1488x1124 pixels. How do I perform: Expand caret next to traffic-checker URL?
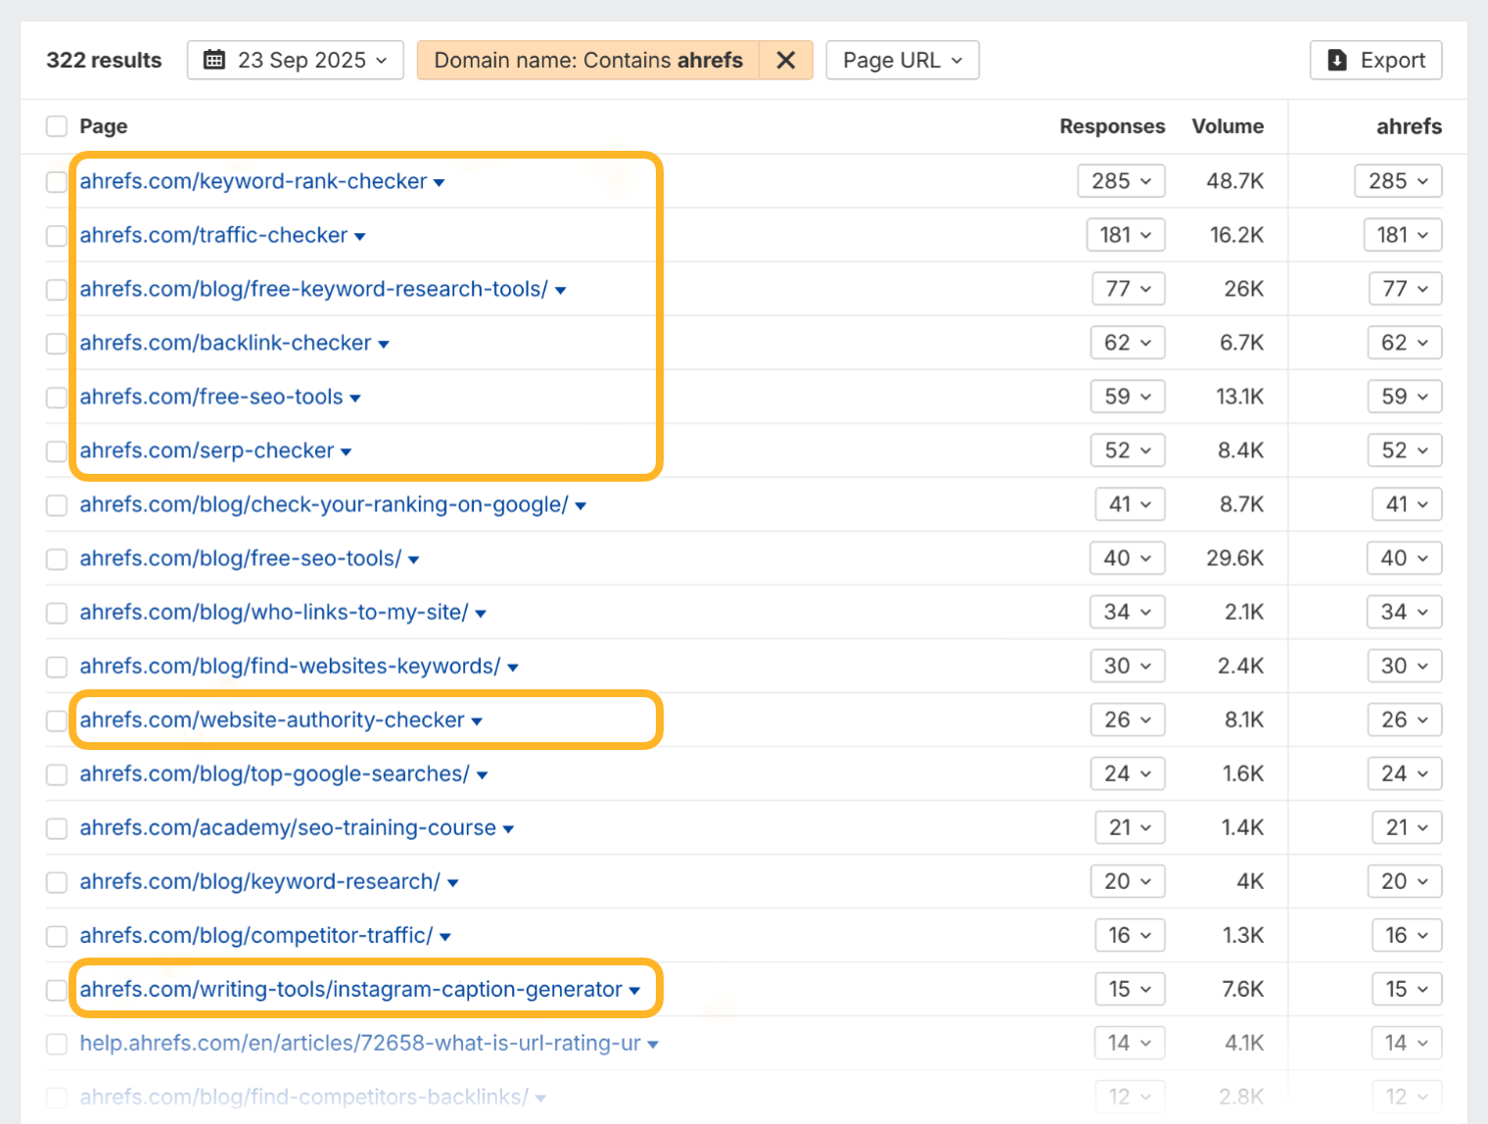(x=359, y=237)
